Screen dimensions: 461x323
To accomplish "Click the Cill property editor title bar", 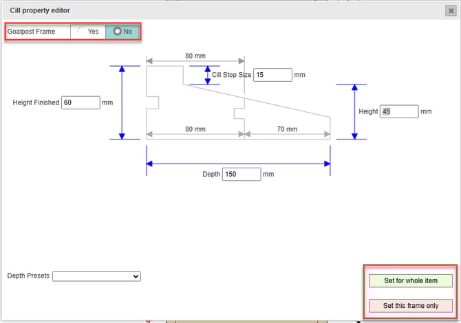I will (x=206, y=10).
